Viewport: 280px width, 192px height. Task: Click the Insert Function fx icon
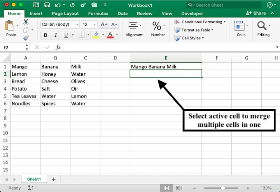58,47
